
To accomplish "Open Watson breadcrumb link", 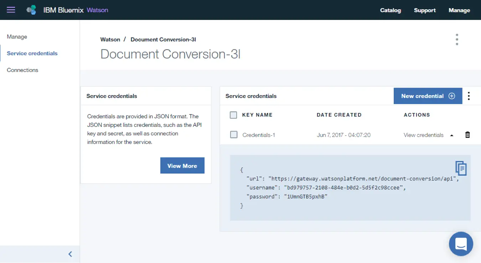I will (x=110, y=39).
